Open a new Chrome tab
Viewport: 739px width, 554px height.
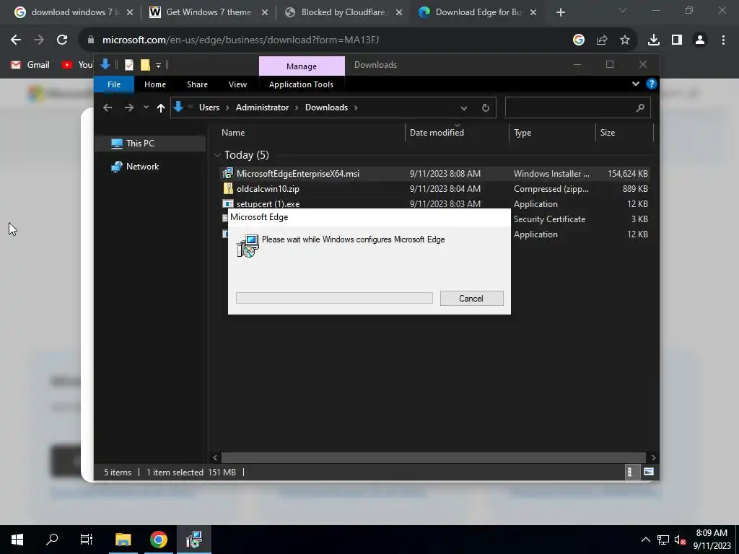560,12
